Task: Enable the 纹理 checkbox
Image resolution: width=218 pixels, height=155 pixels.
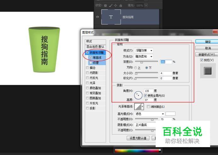Action: 91,63
